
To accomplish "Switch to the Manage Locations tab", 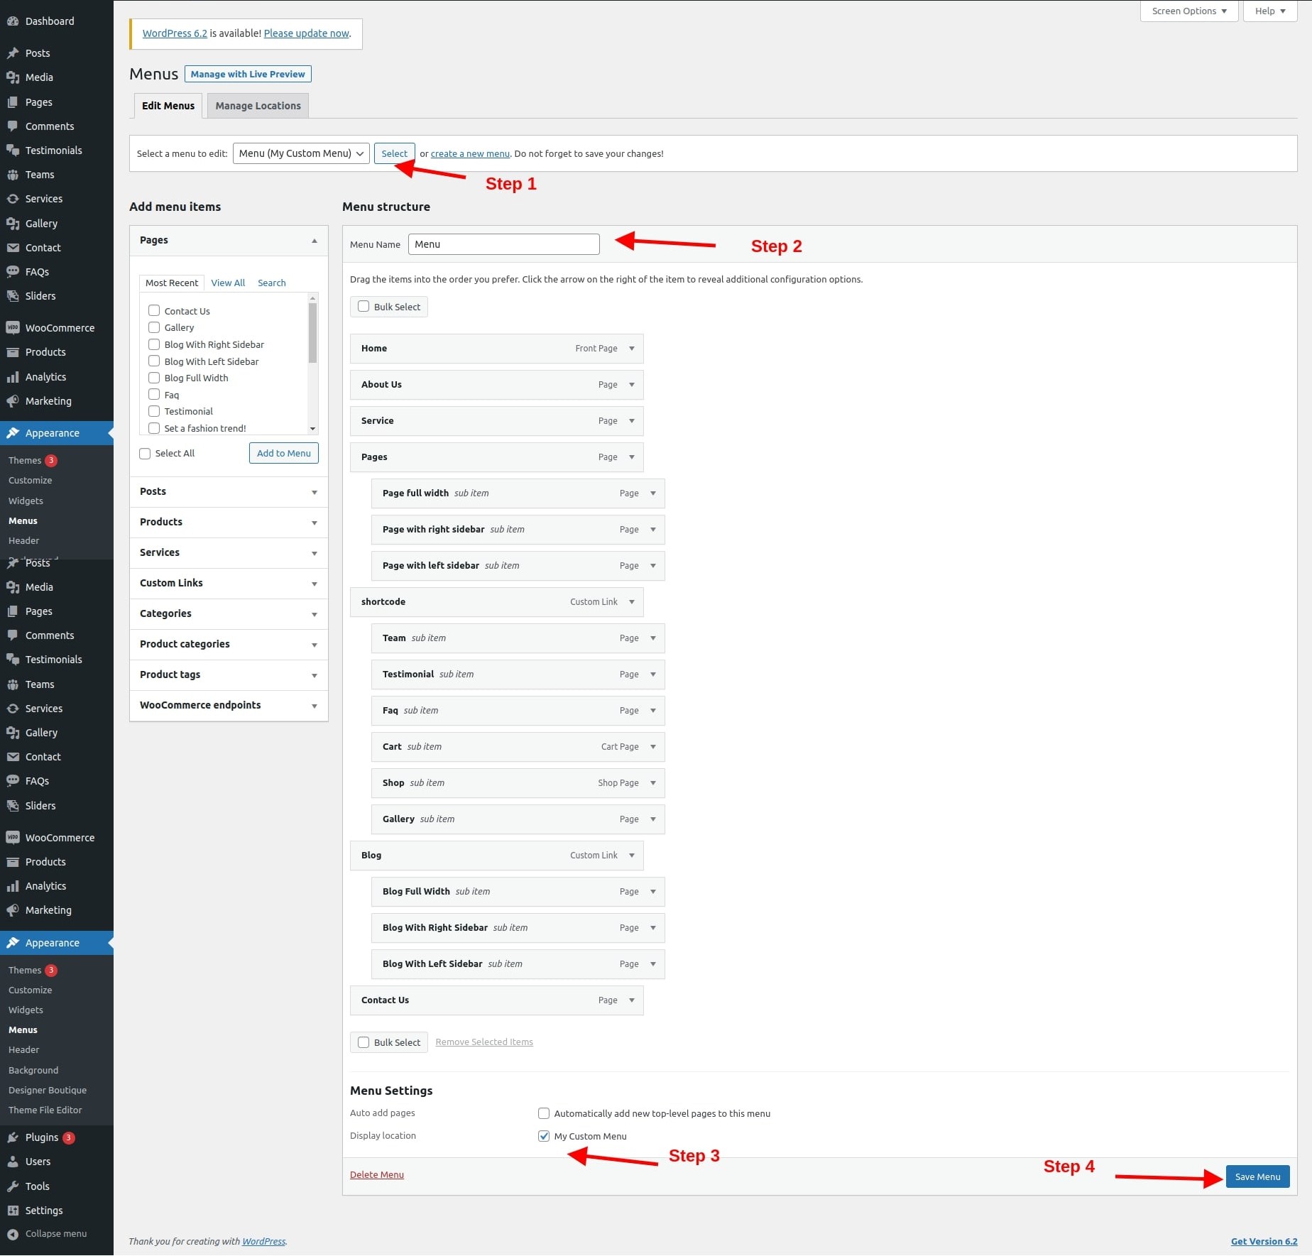I will click(258, 106).
